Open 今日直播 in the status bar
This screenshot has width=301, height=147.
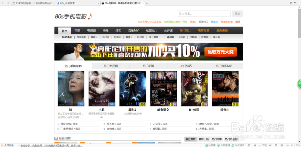pos(223,145)
